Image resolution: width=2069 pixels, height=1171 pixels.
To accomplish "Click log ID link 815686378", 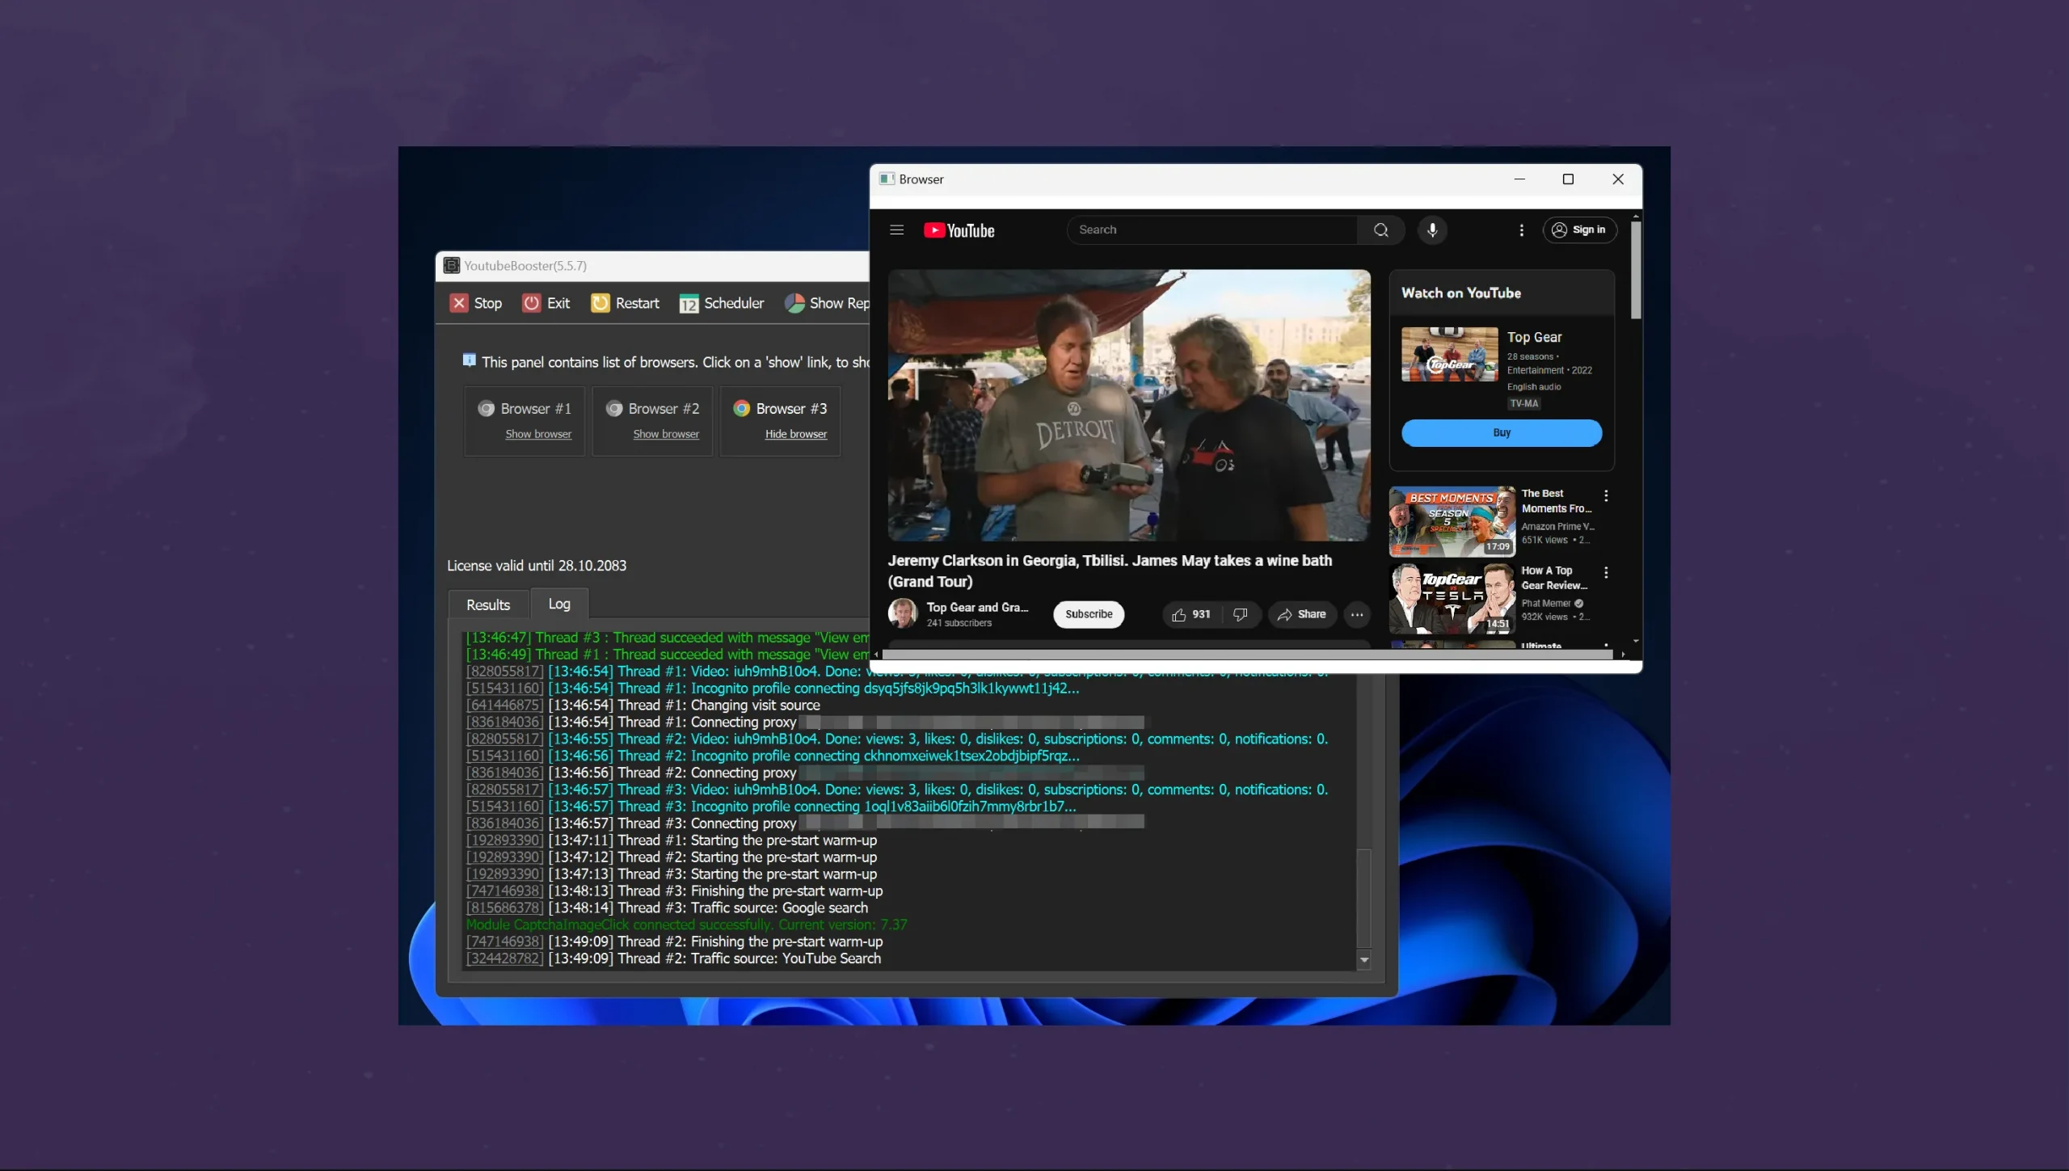I will click(505, 908).
